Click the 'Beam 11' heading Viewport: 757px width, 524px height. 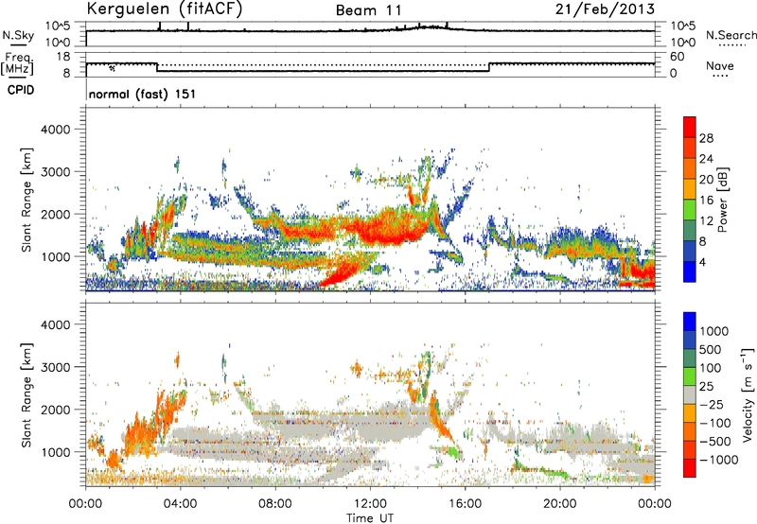pyautogui.click(x=369, y=10)
